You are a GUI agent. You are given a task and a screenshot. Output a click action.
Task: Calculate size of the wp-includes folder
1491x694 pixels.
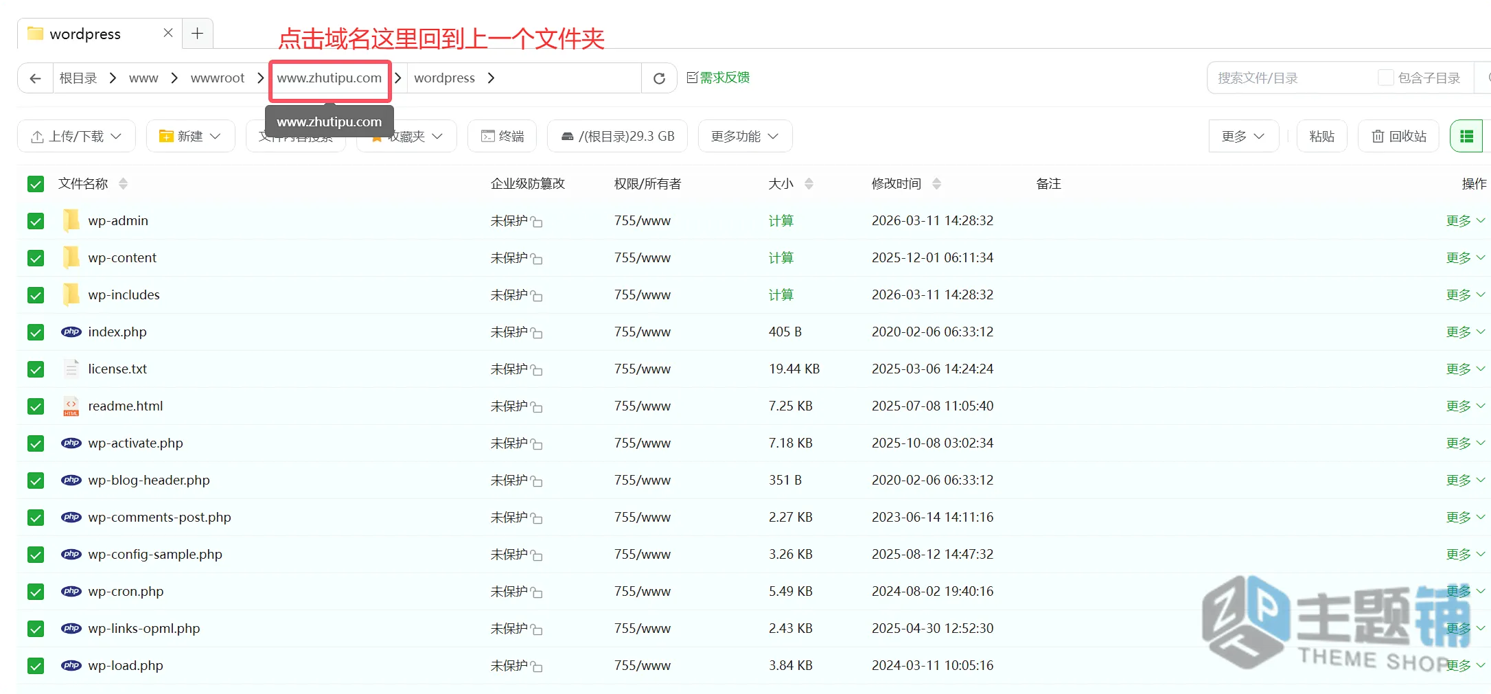coord(781,294)
